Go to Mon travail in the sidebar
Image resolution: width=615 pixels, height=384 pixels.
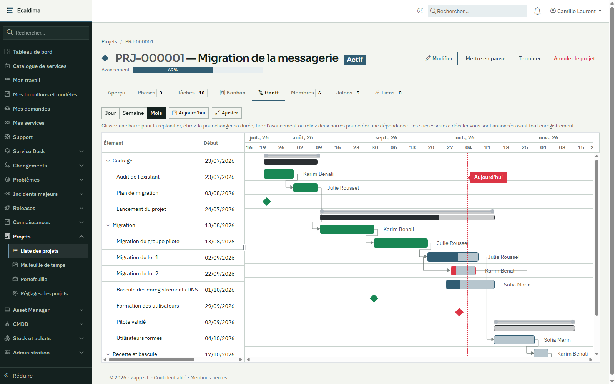point(46,80)
